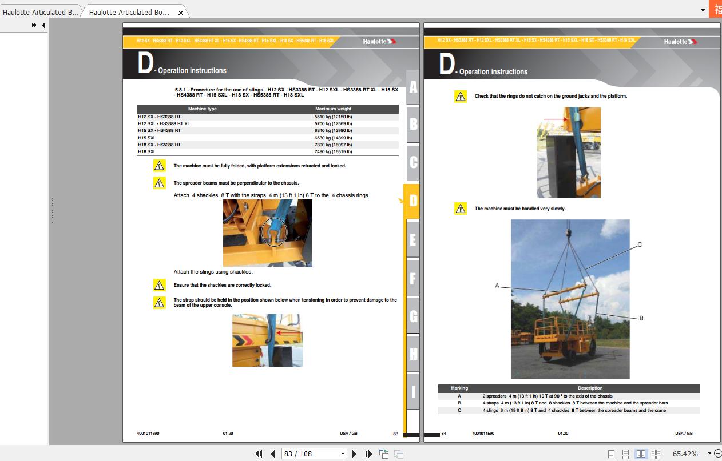This screenshot has height=461, width=722.
Task: Enable continuous facing view mode
Action: [654, 453]
